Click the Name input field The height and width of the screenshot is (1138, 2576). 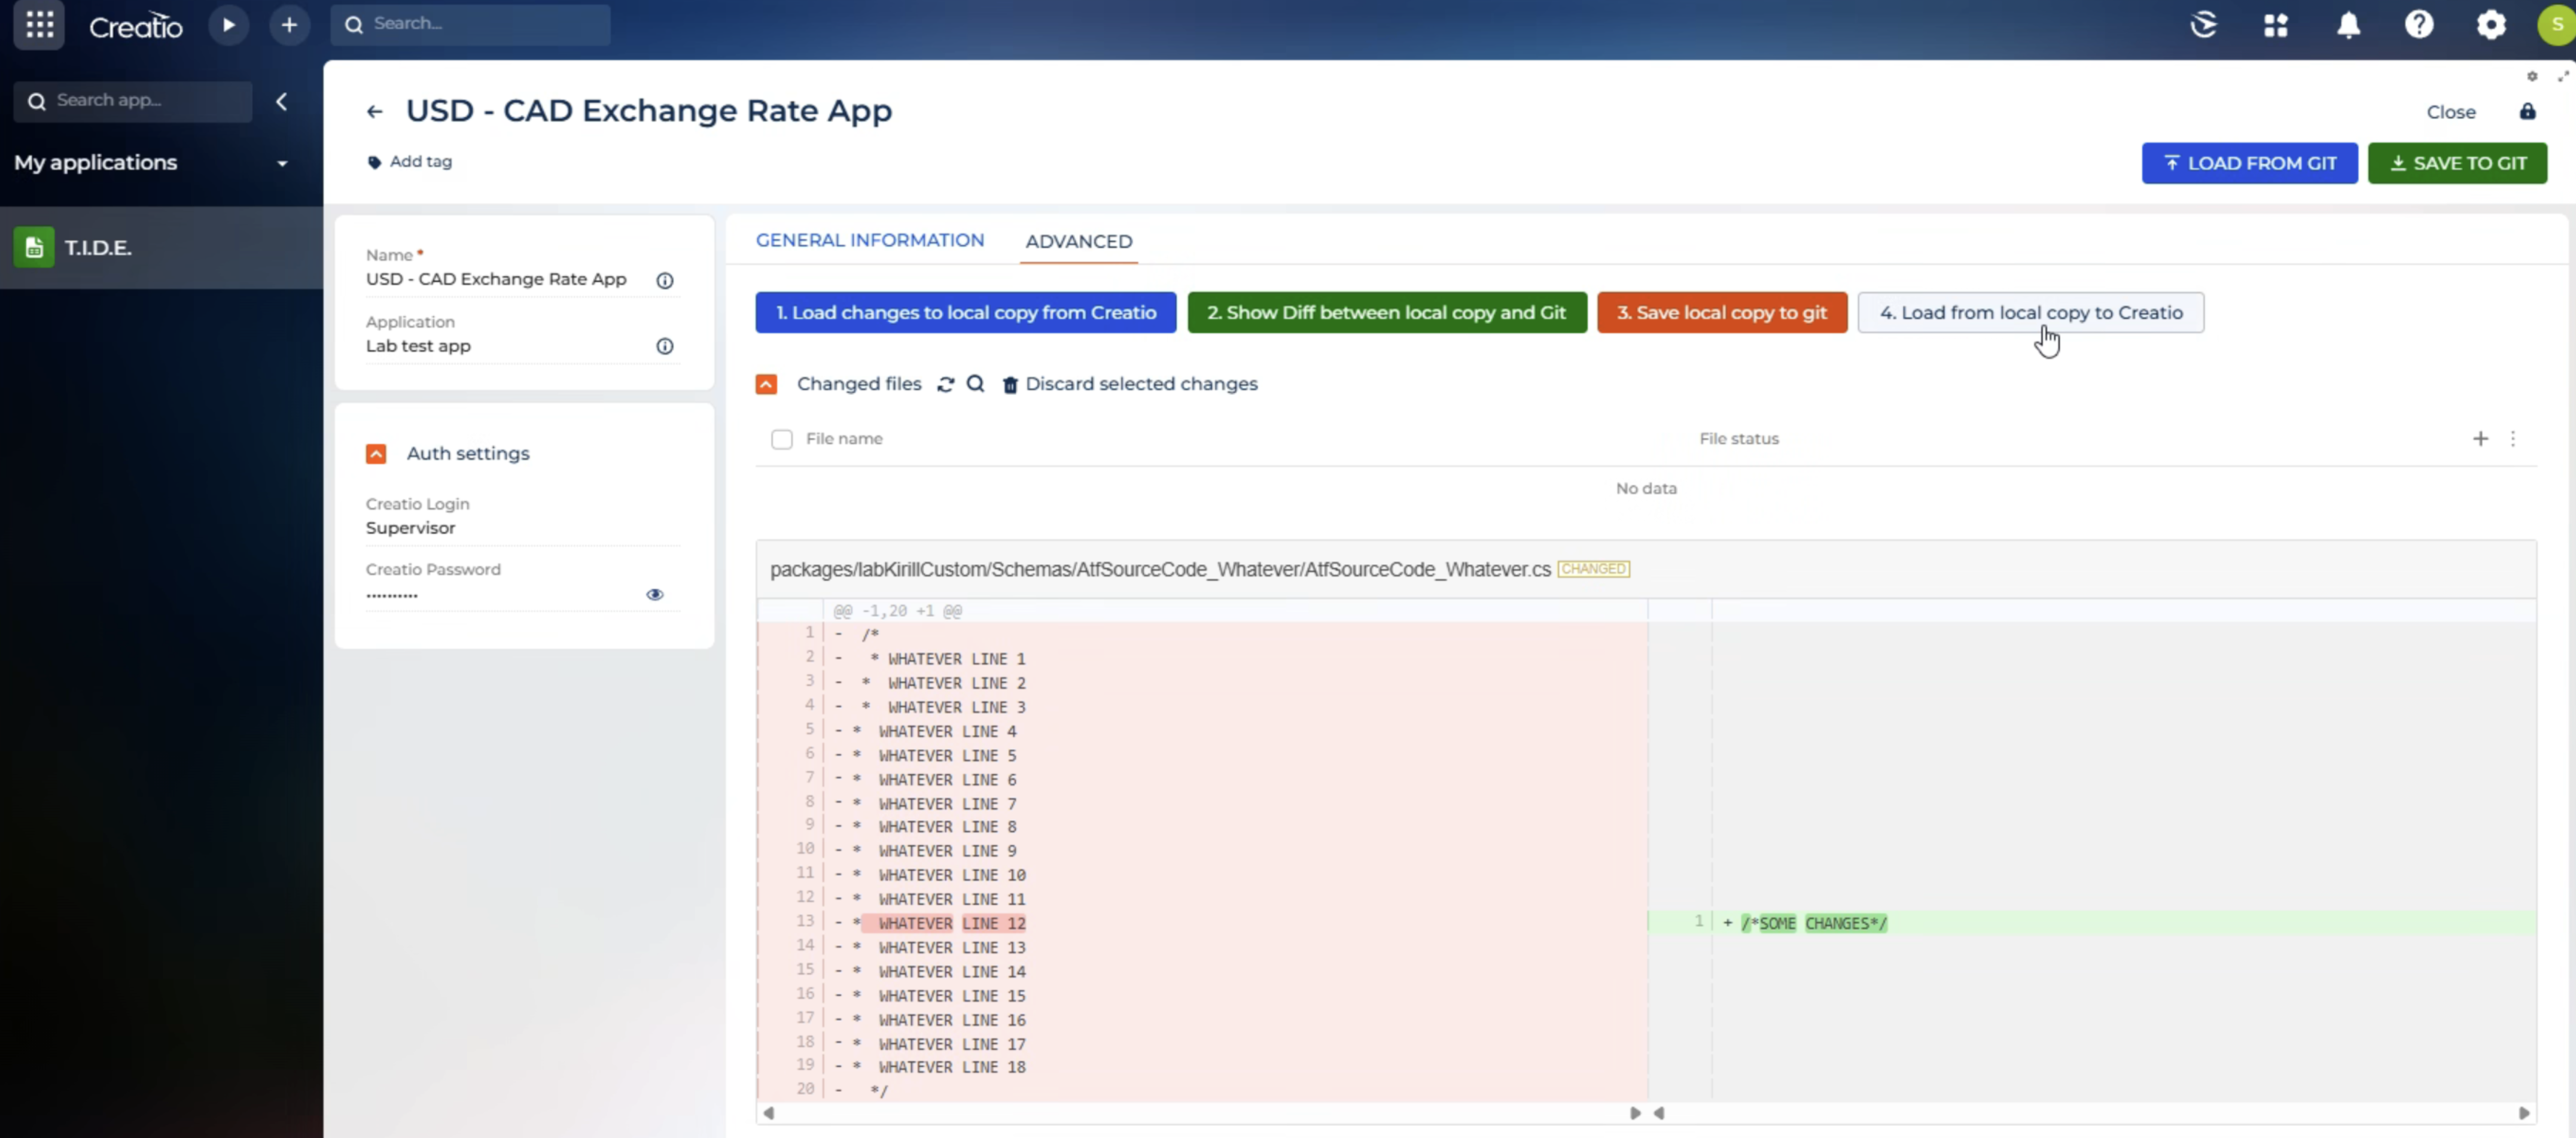496,279
